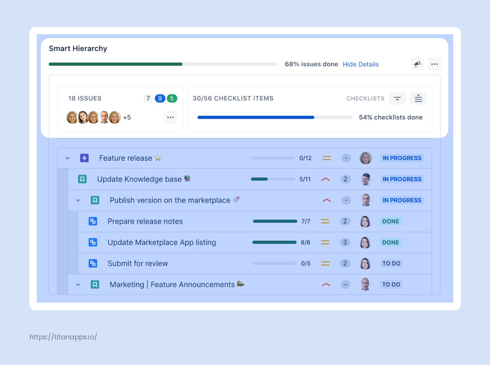Viewport: 490px width, 365px height.
Task: Click story points badge 2 of Update Knowledge base
Action: tap(345, 179)
